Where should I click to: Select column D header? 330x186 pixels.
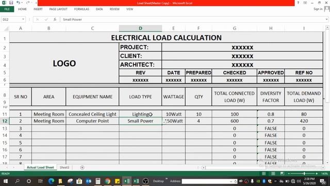pos(140,28)
